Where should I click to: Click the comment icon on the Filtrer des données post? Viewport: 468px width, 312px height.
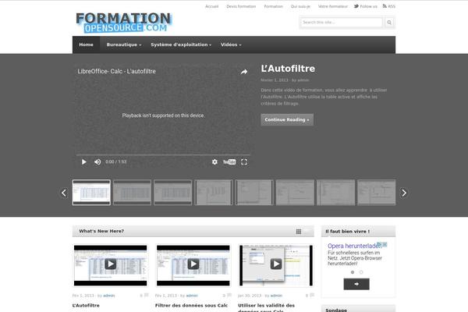[229, 296]
